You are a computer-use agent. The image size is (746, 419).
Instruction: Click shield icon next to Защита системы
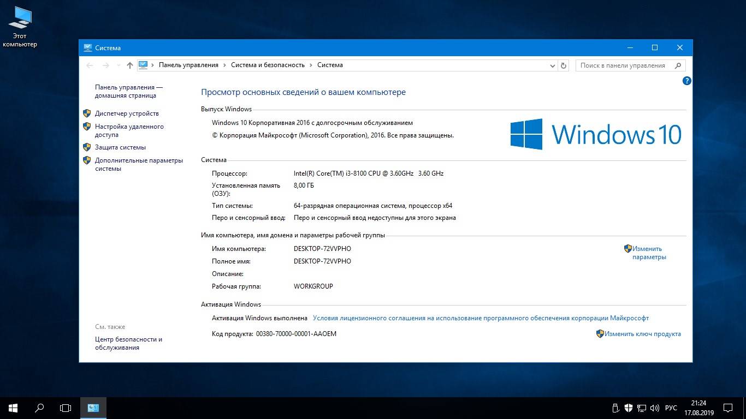pos(87,147)
